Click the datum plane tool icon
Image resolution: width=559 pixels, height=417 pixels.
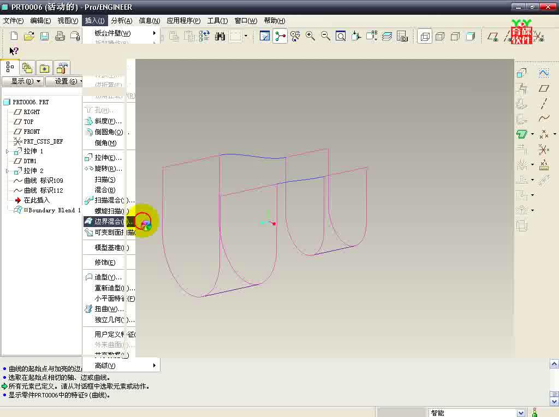[x=544, y=88]
